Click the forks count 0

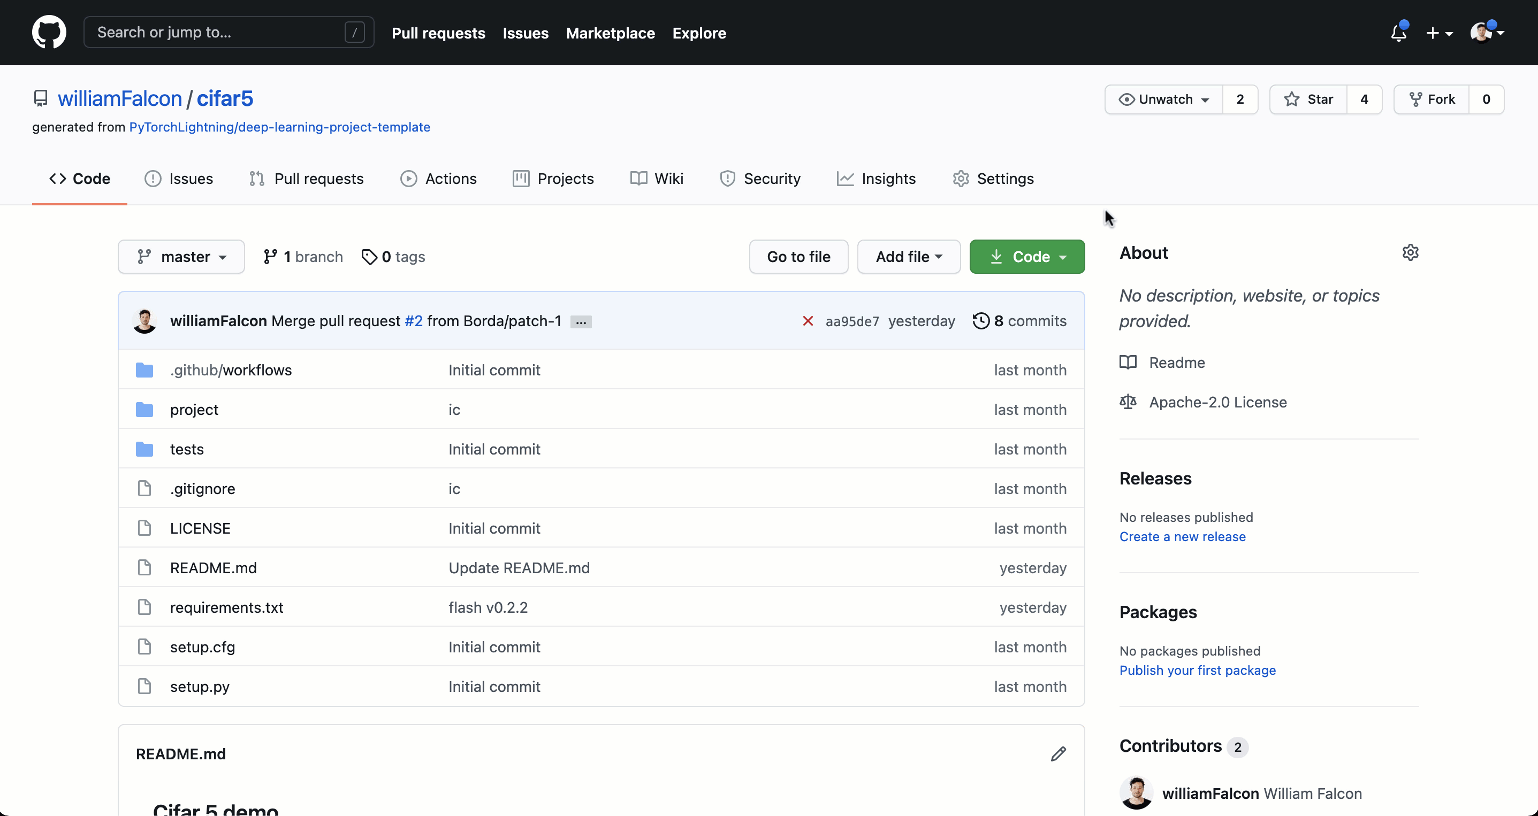[1486, 99]
